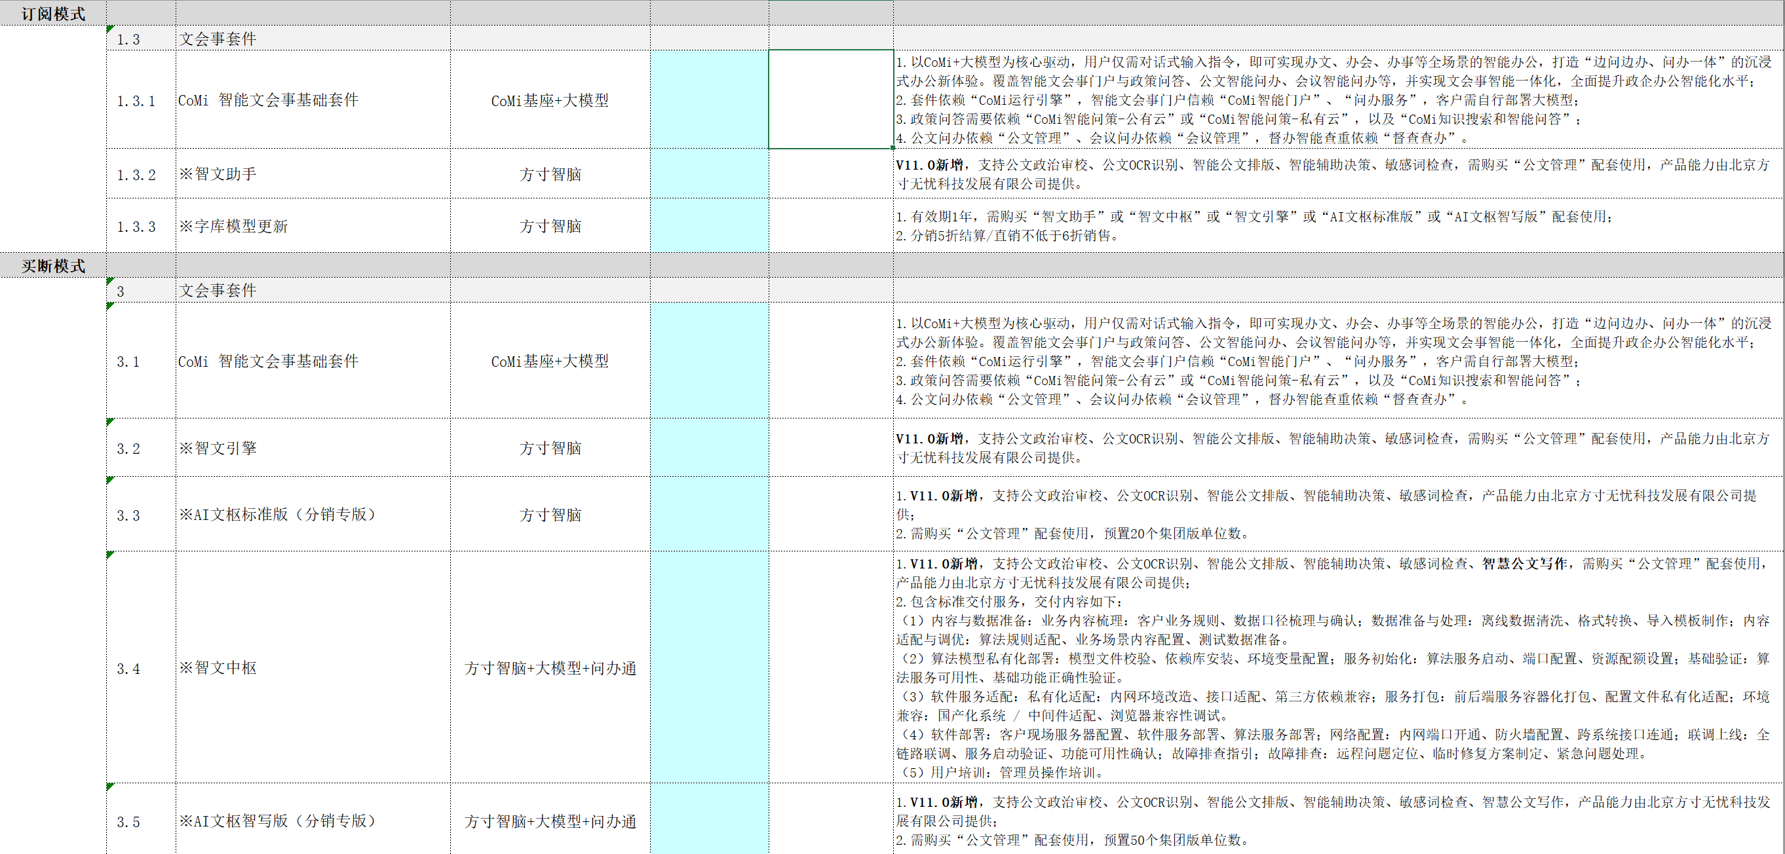Click cell numbered 1.3.3
Image resolution: width=1785 pixels, height=854 pixels.
(x=142, y=226)
